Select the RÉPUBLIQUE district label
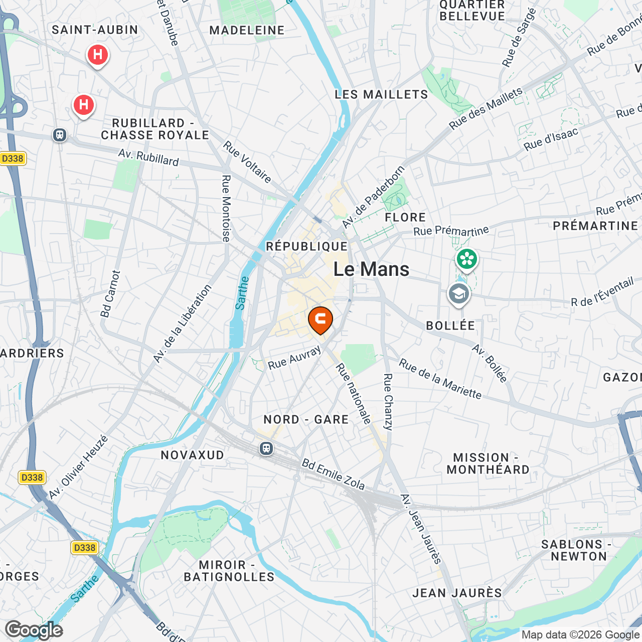Screen dimensions: 642x642 (x=306, y=246)
